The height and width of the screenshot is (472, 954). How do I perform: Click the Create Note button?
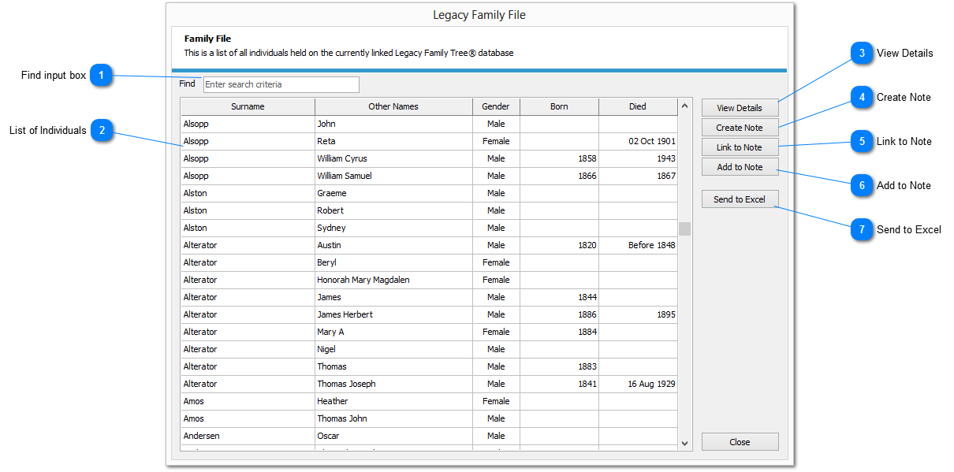click(740, 128)
